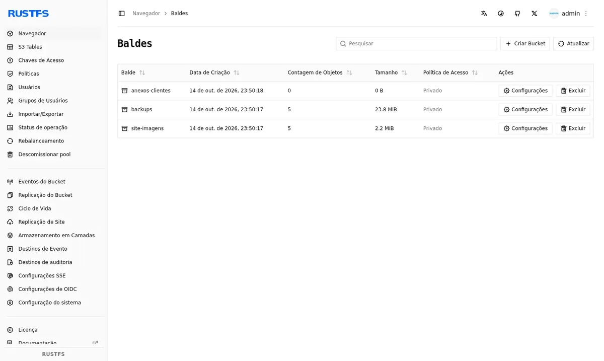Click the Descomissionar pool trash icon
The image size is (604, 361).
coord(10,155)
